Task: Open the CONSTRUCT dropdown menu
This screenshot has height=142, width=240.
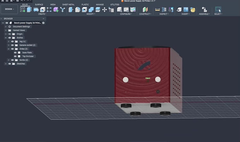Action: click(145, 14)
